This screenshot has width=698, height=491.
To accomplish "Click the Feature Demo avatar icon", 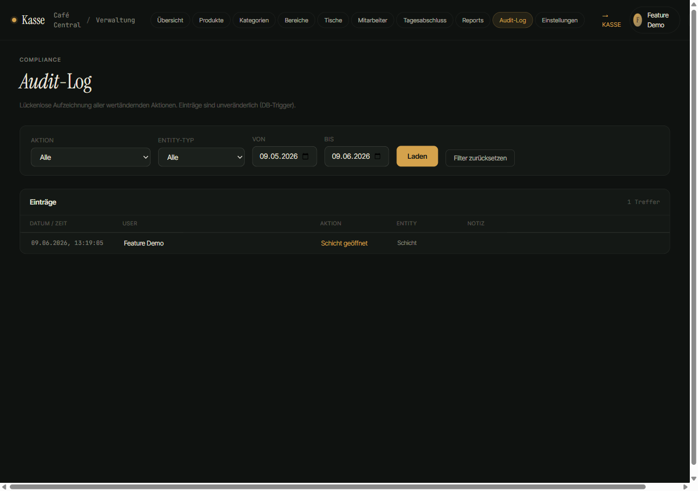I will point(637,20).
